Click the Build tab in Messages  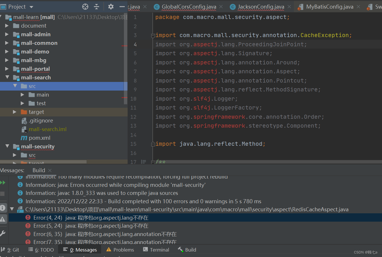click(x=39, y=170)
